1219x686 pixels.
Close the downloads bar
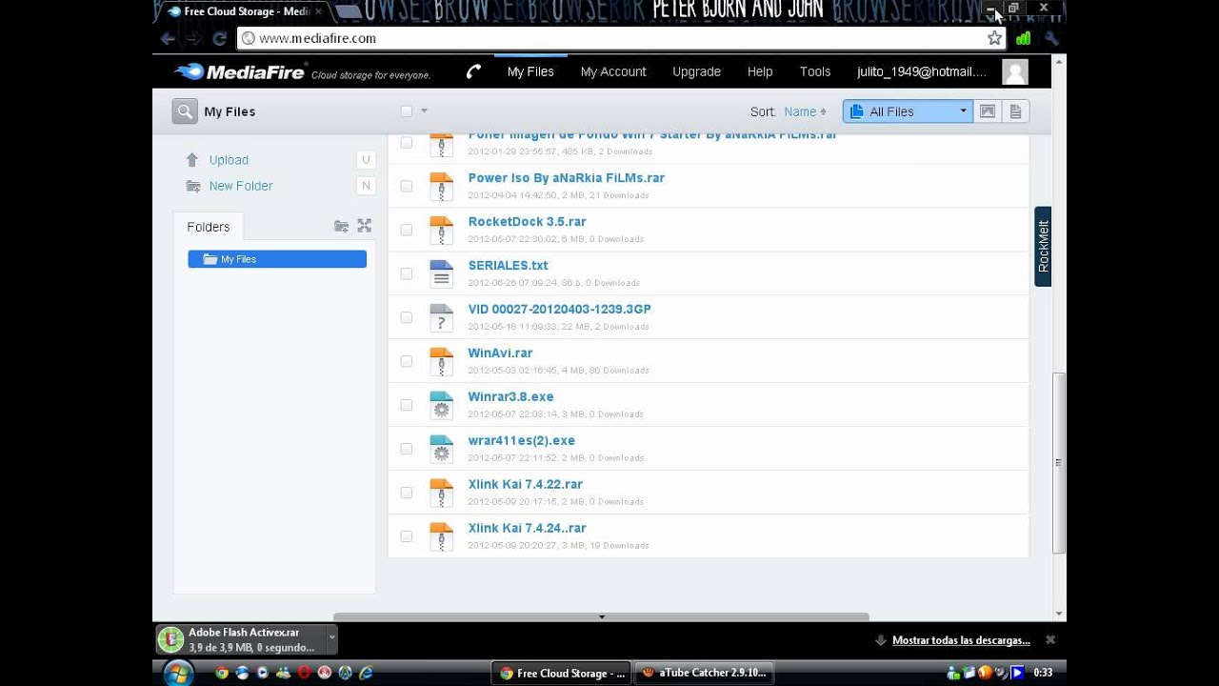click(x=1050, y=640)
